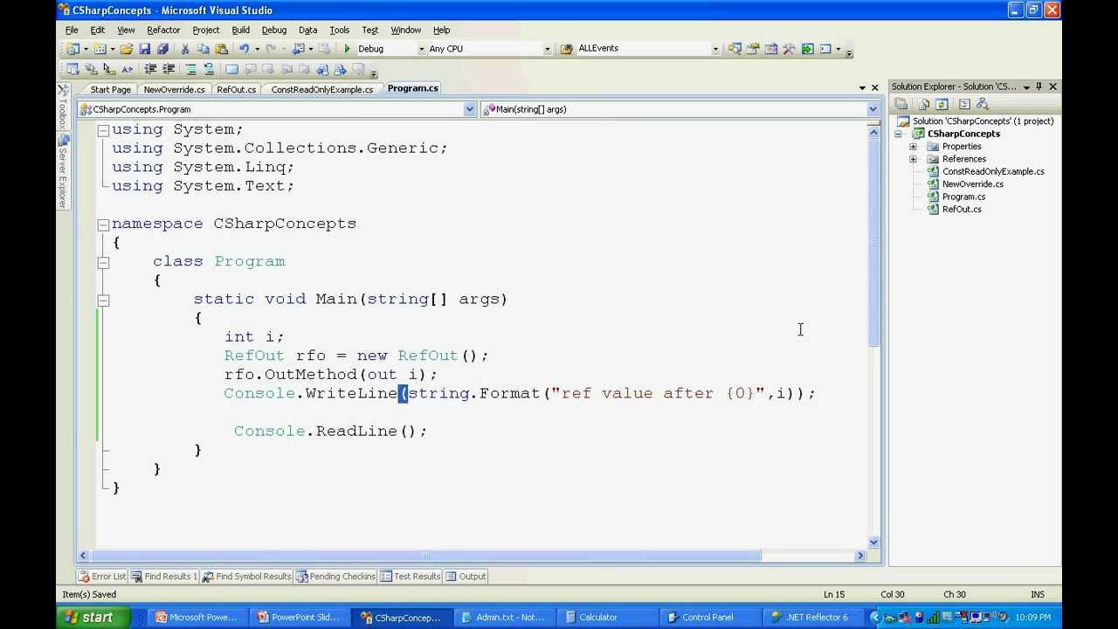Collapse the class Program region

point(103,261)
